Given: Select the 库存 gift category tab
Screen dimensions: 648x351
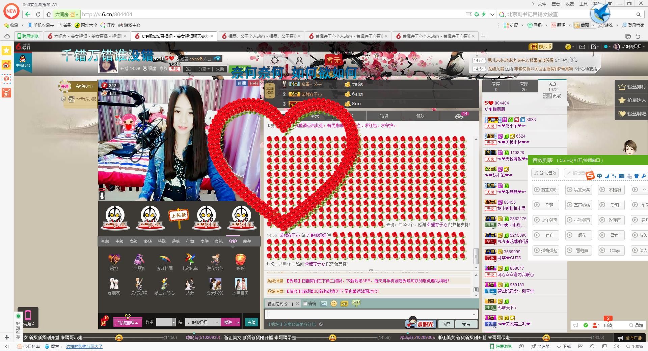Looking at the screenshot, I should pos(247,241).
